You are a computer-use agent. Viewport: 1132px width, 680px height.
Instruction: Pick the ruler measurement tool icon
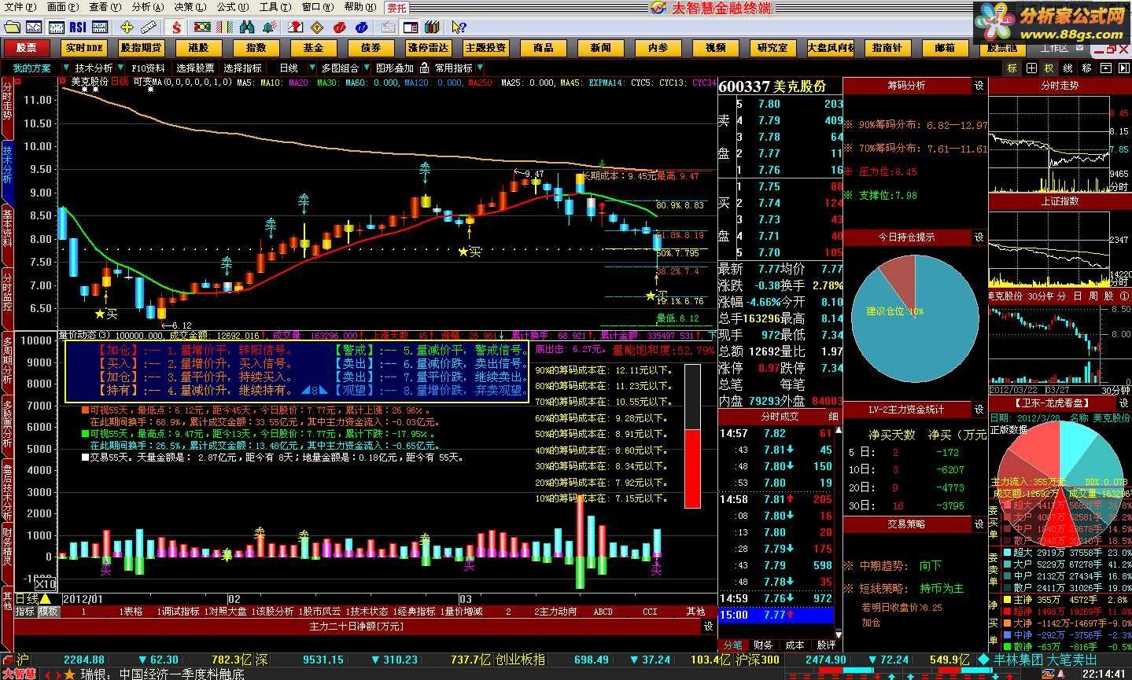tap(148, 28)
